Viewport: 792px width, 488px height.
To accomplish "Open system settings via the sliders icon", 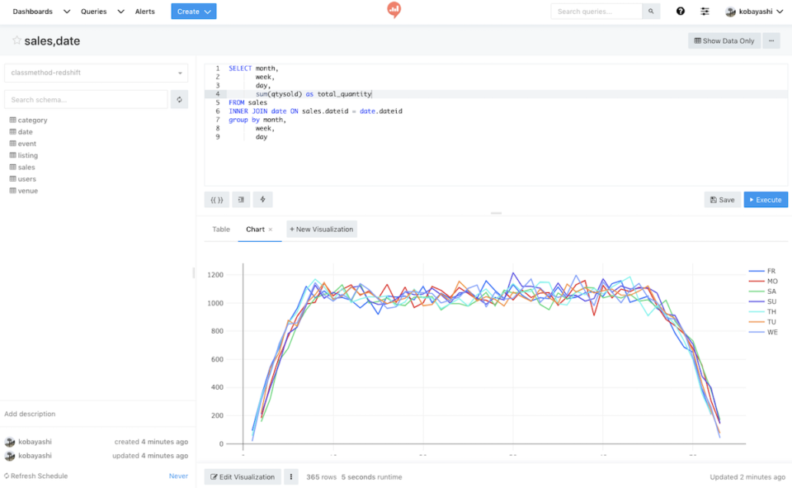I will pos(704,12).
